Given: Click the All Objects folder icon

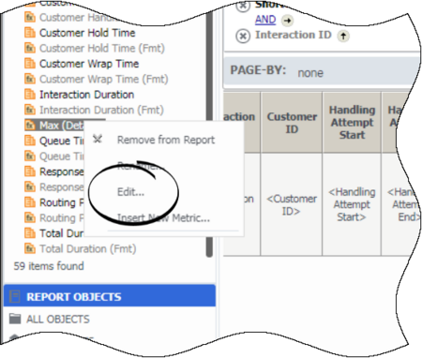Looking at the screenshot, I should [x=15, y=319].
